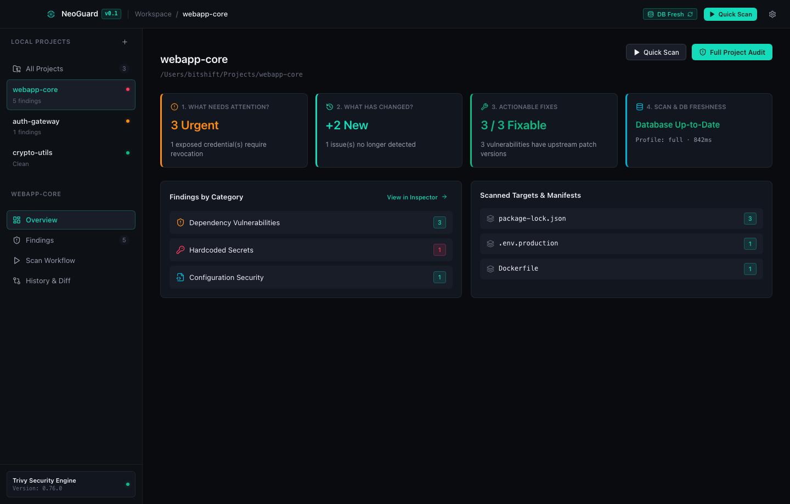Click the Findings shield icon

click(17, 240)
